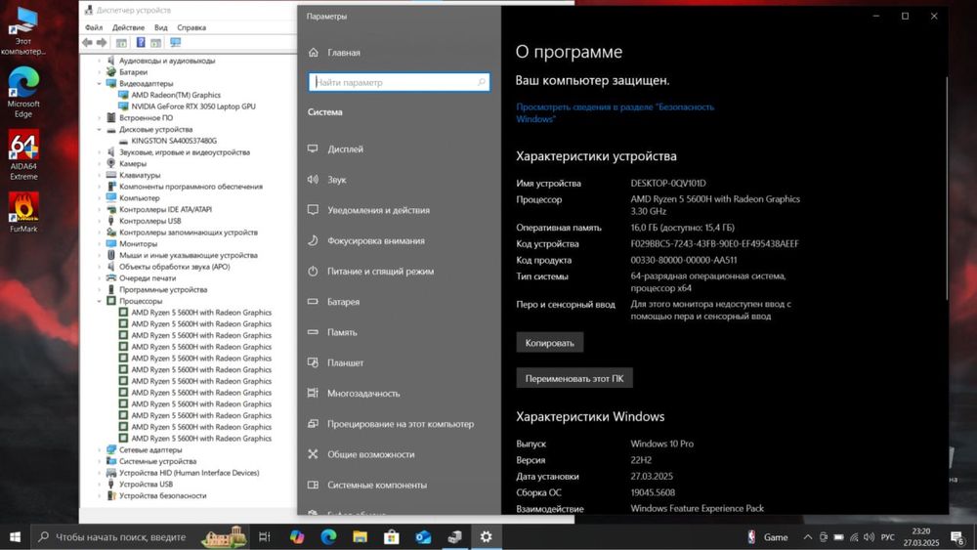Select Мониторы category in device tree

pos(139,243)
